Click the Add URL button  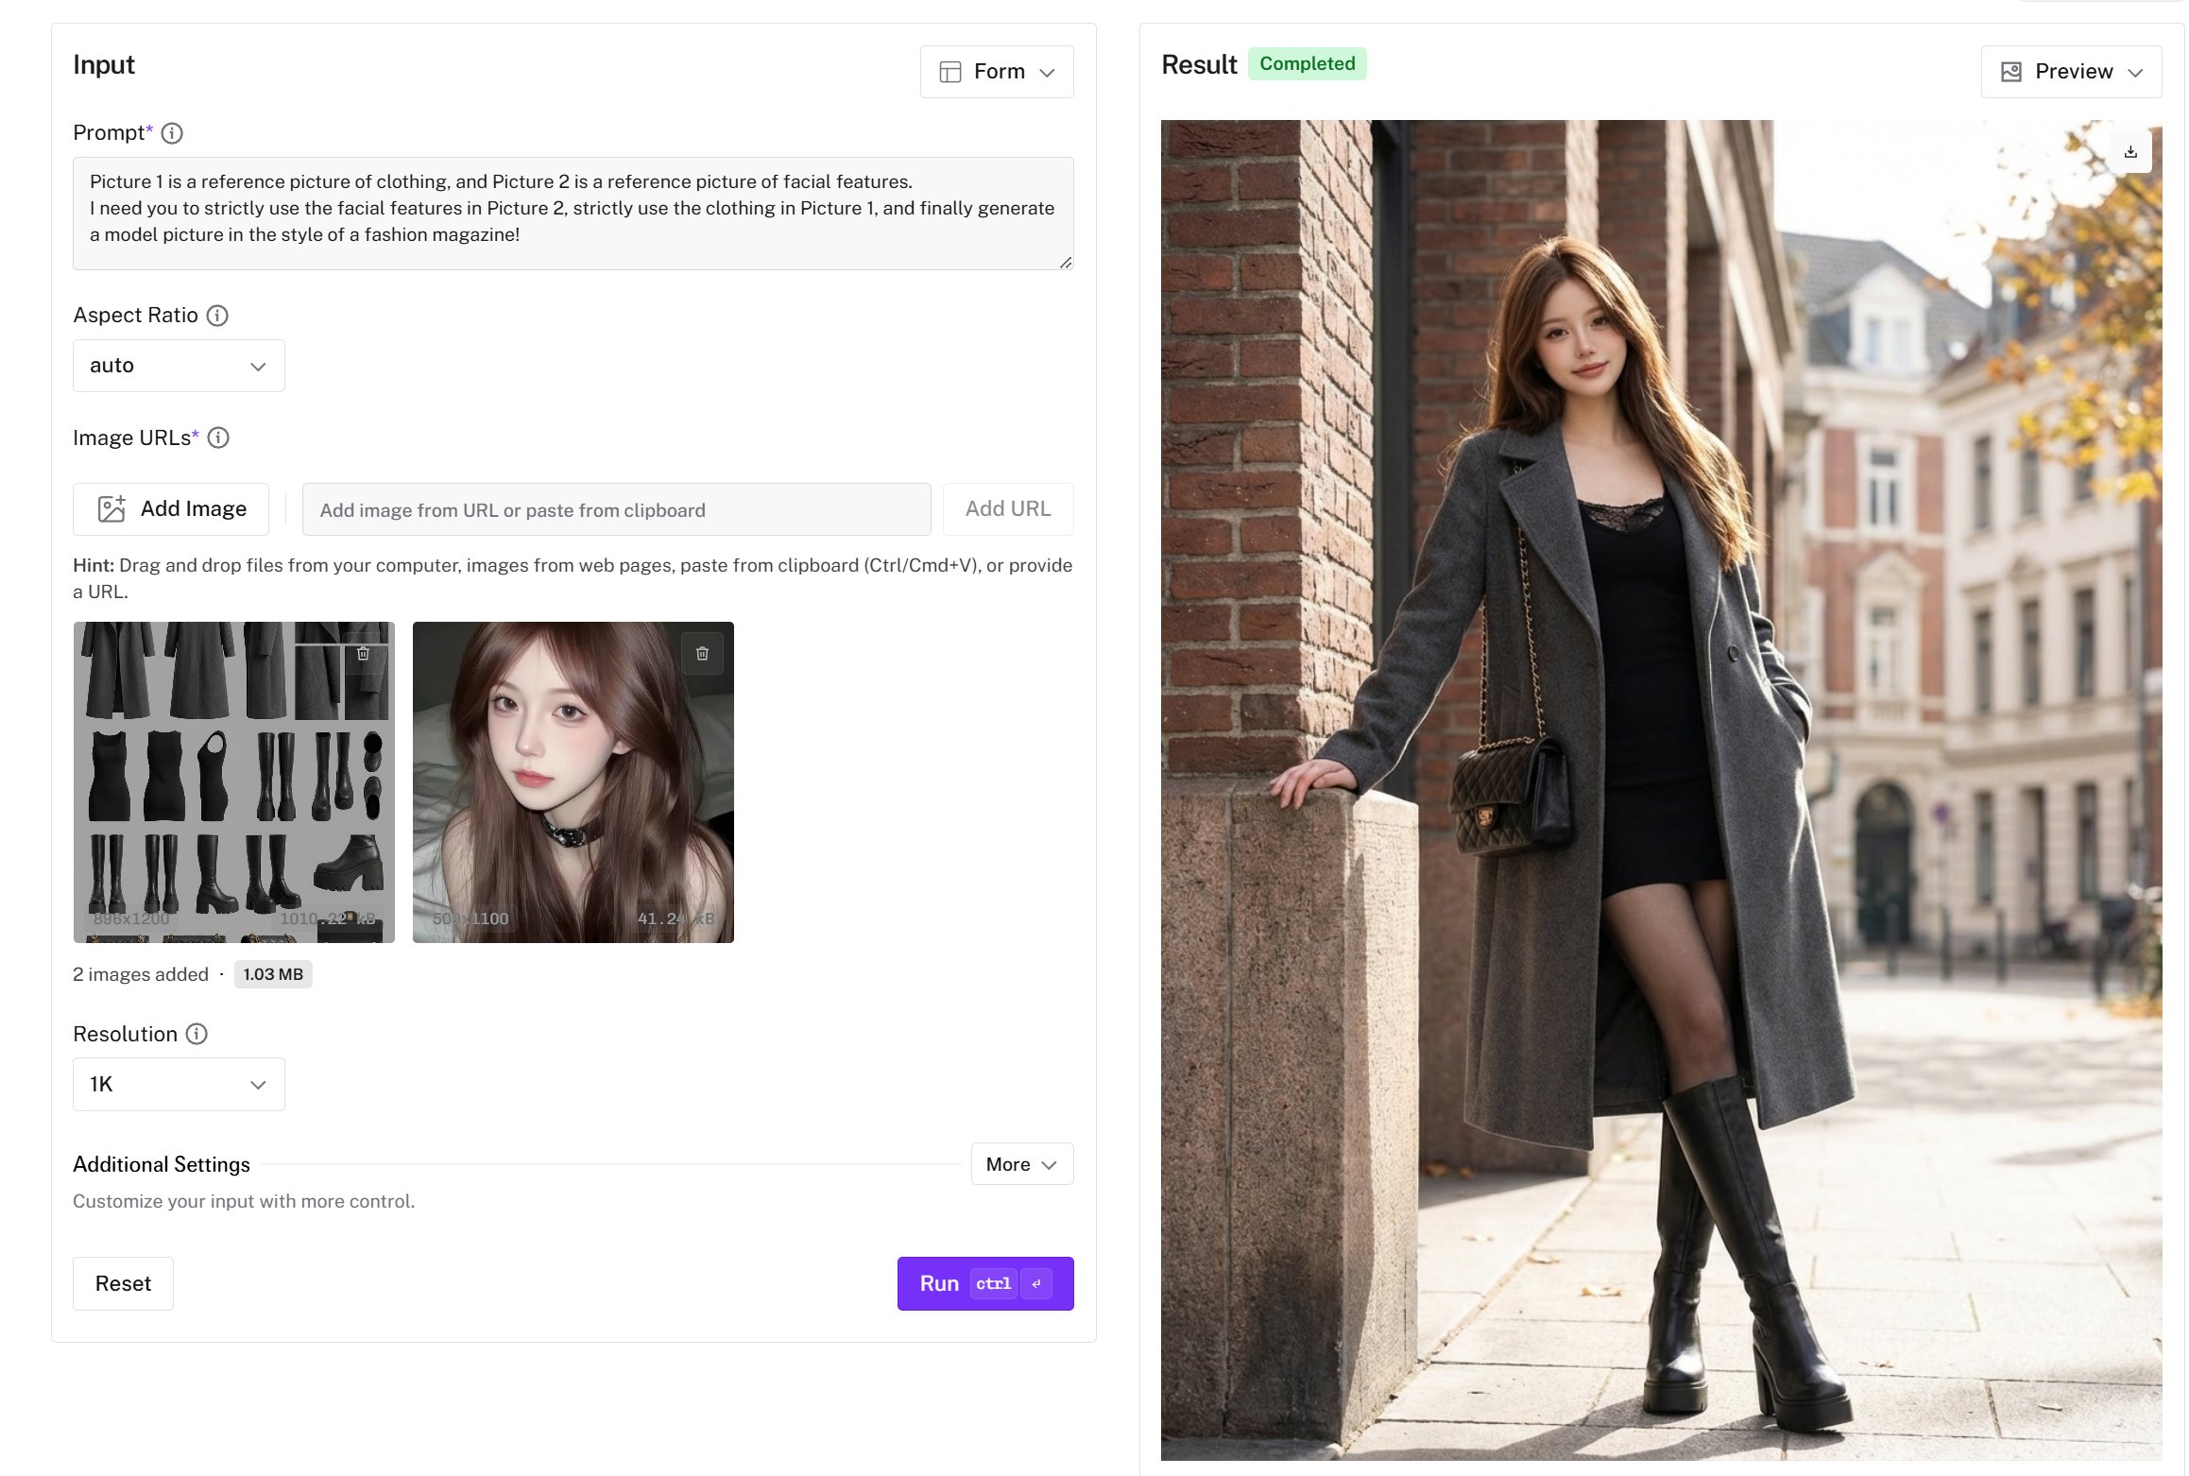click(1008, 509)
